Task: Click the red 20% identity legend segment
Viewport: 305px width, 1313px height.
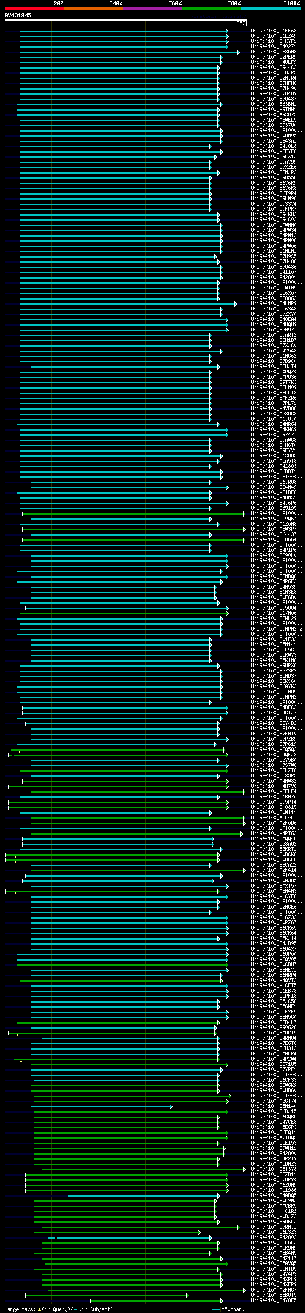Action: [x=34, y=9]
